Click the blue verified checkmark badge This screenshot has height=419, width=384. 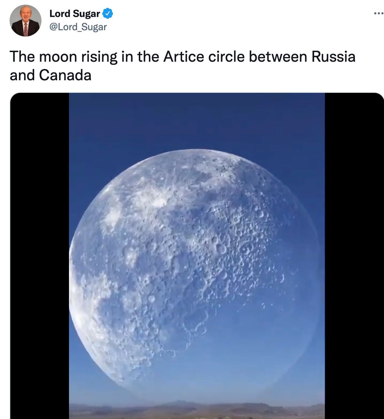108,14
